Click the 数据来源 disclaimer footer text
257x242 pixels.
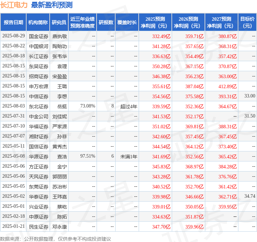[x=56, y=239]
